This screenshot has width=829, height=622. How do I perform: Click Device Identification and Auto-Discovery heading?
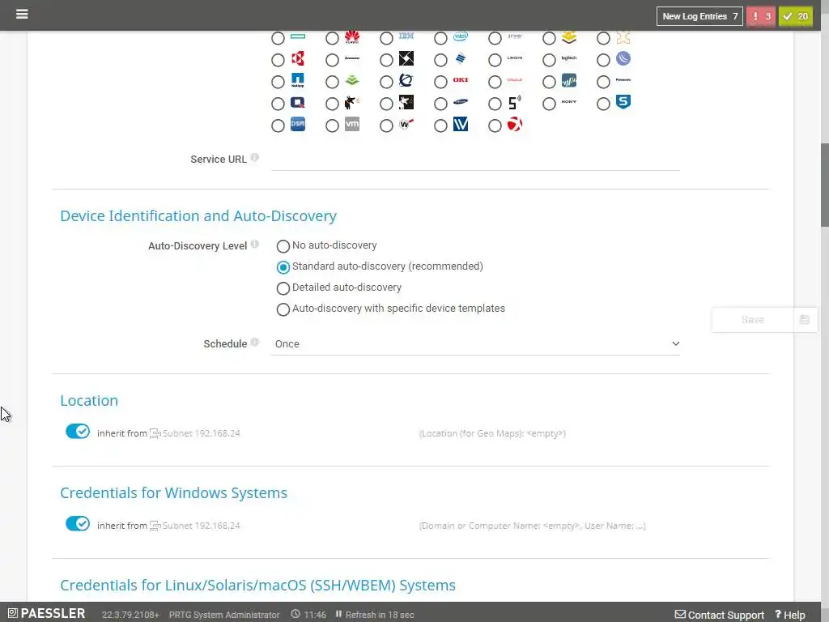(198, 215)
